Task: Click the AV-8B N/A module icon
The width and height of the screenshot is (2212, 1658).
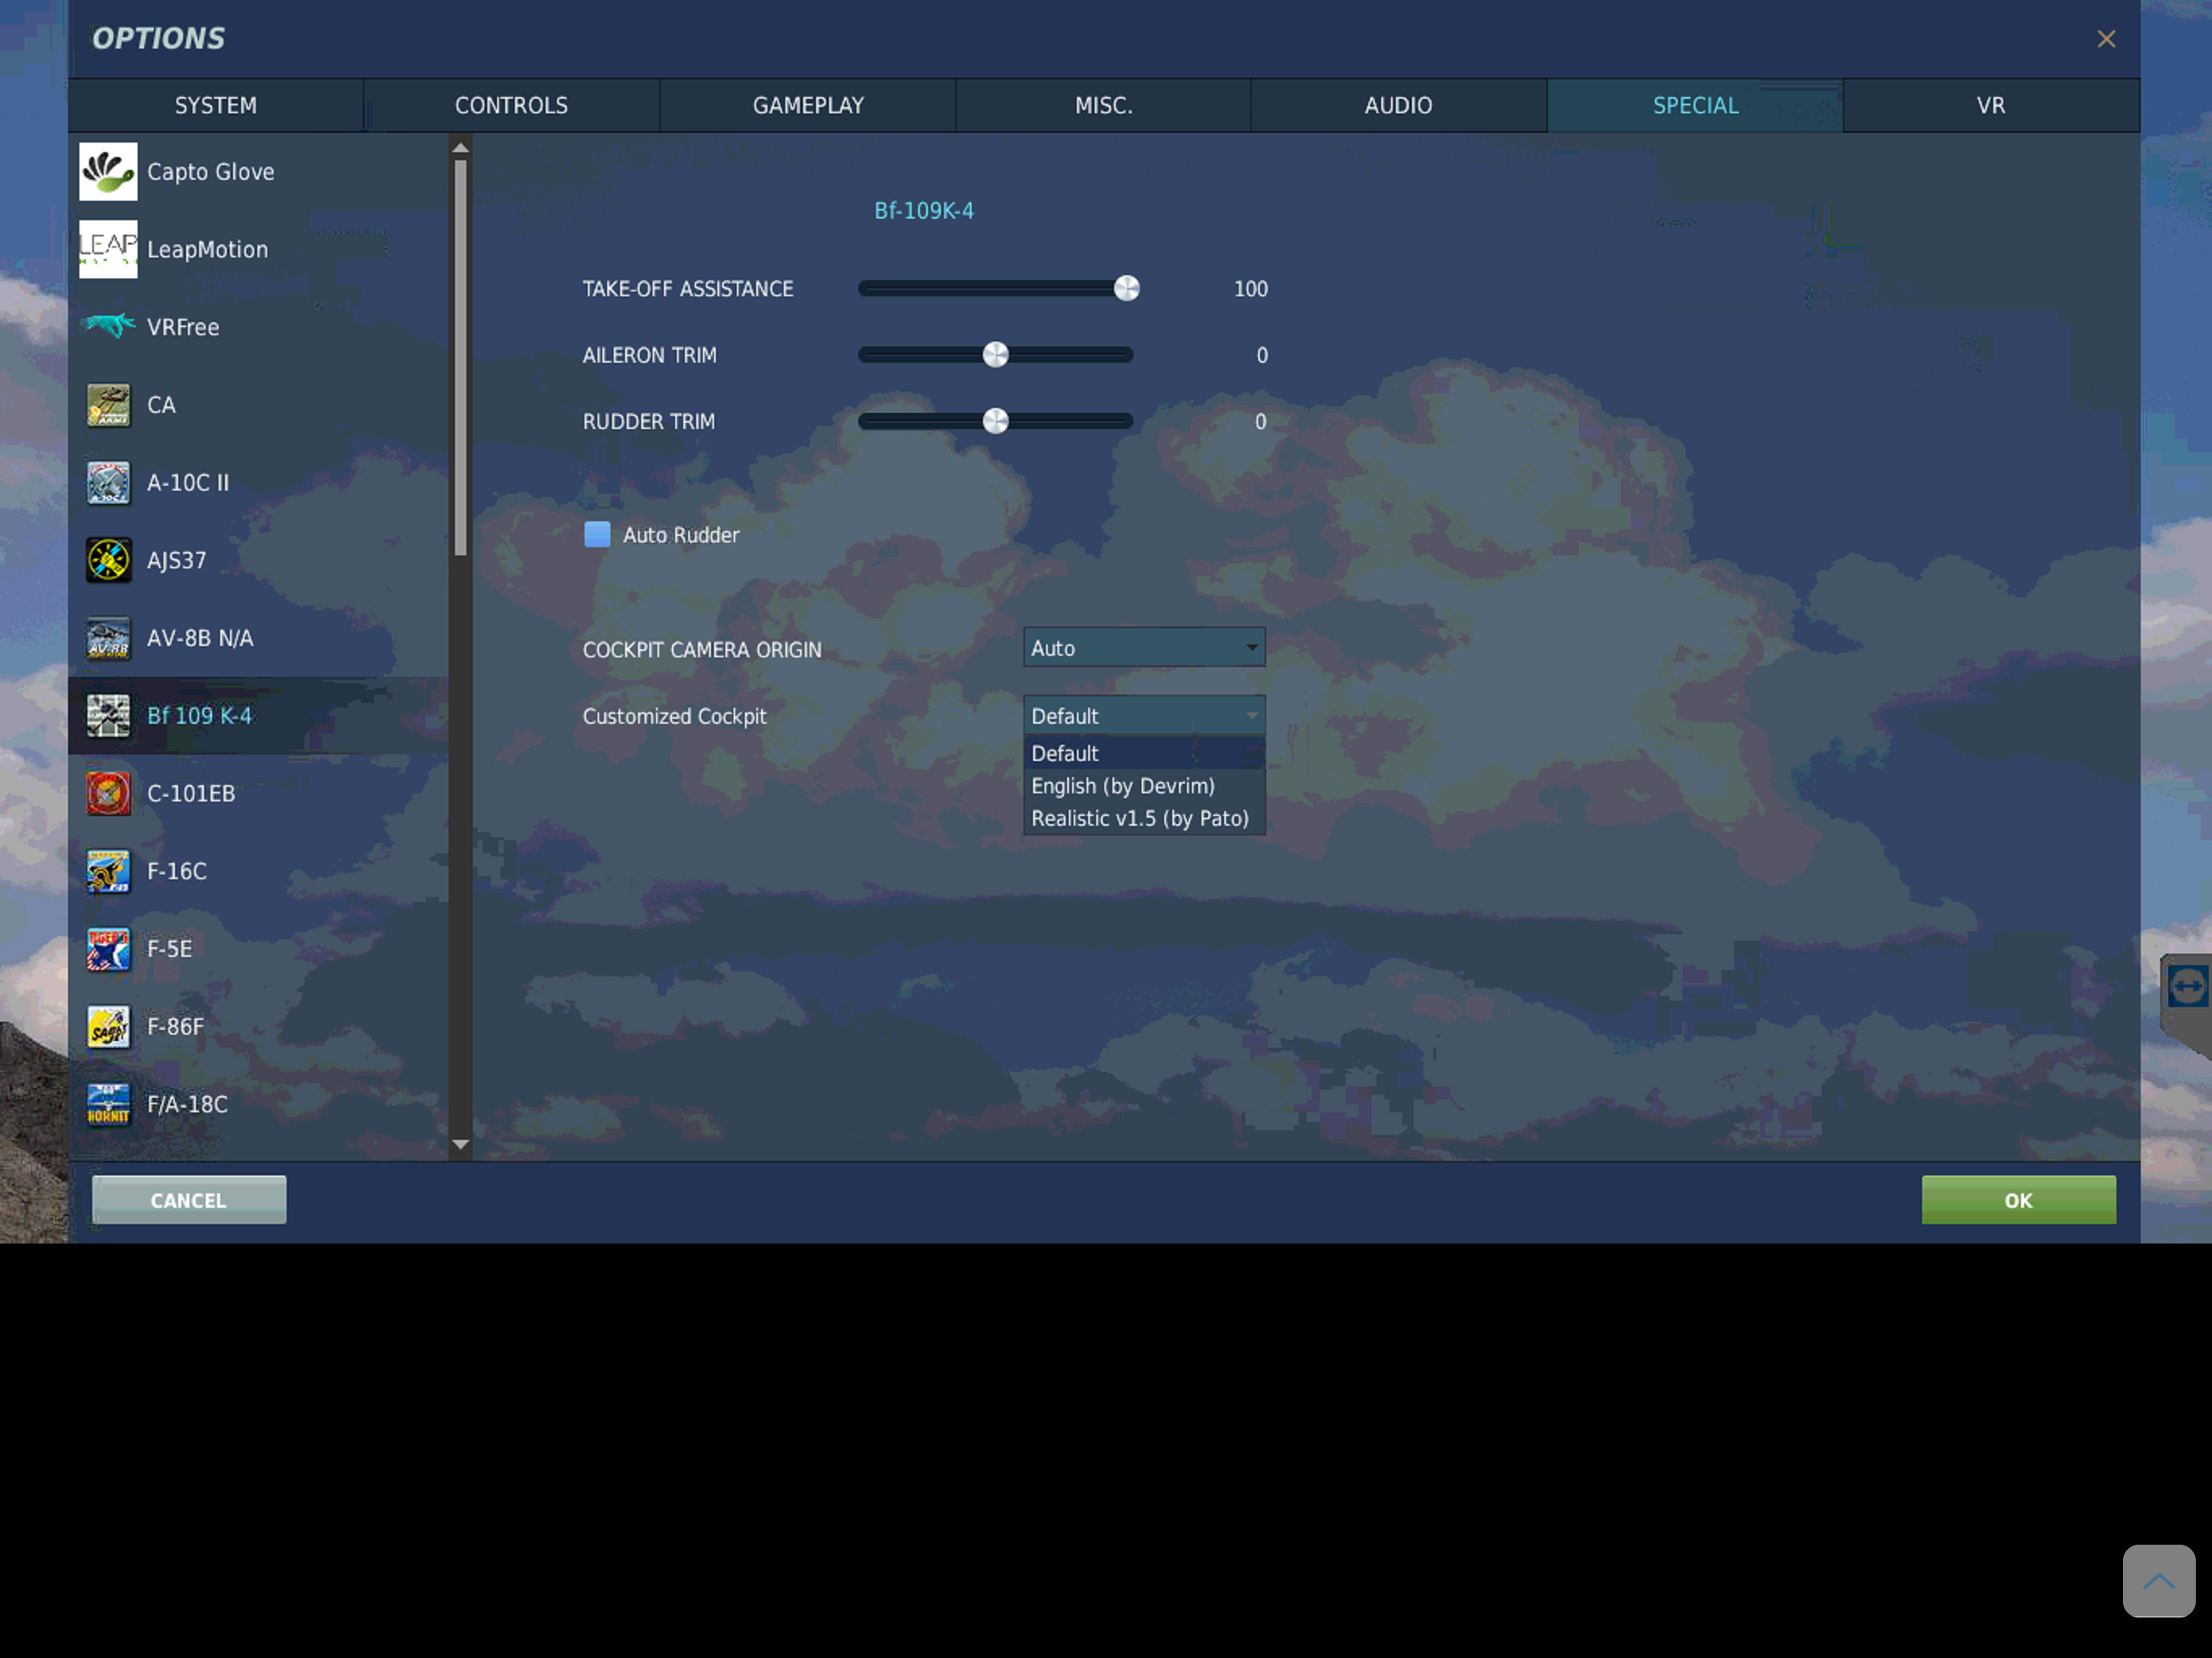Action: tap(108, 638)
